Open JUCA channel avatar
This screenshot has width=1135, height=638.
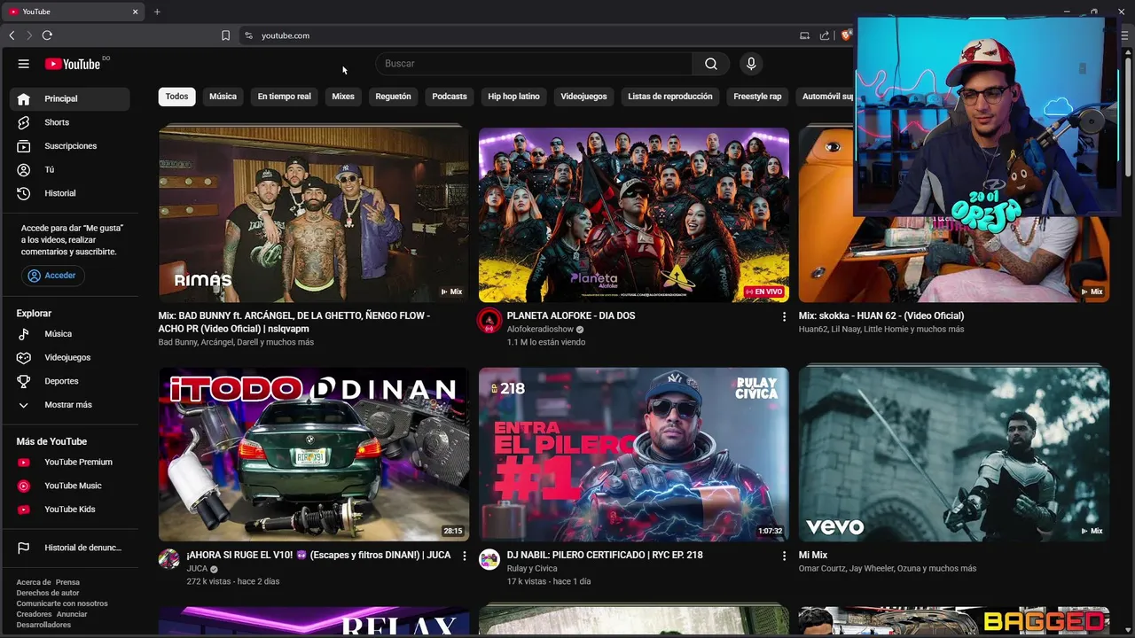tap(169, 559)
